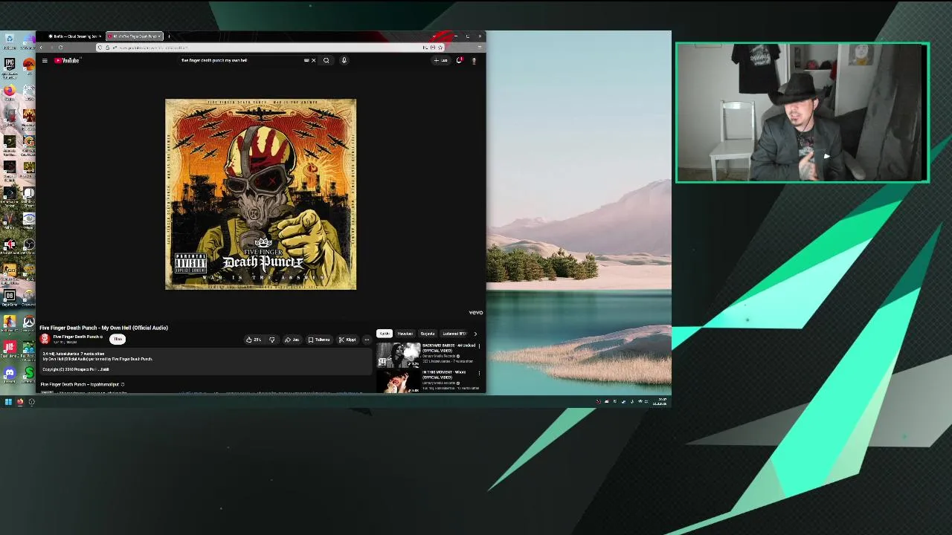Open the Firefox desktop shortcut
This screenshot has width=952, height=535.
coord(9,91)
